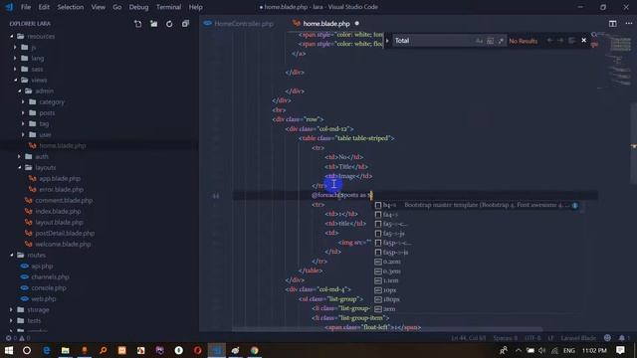637x358 pixels.
Task: Change language mode Laravel Blade
Action: [578, 338]
